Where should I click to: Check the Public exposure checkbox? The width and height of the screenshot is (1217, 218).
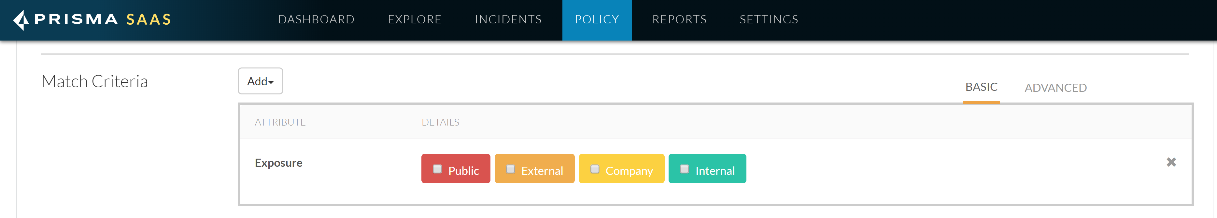437,169
